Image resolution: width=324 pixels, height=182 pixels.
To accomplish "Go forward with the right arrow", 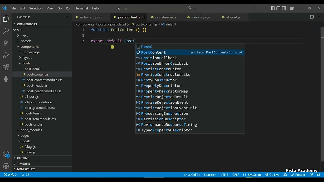I will [125, 8].
